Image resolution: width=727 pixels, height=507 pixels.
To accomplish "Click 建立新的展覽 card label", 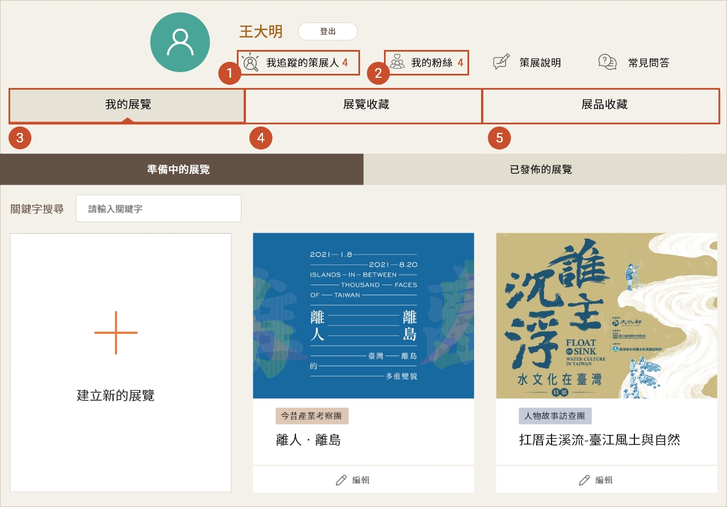I will tap(116, 395).
